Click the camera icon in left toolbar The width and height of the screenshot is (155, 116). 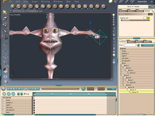coord(5,77)
